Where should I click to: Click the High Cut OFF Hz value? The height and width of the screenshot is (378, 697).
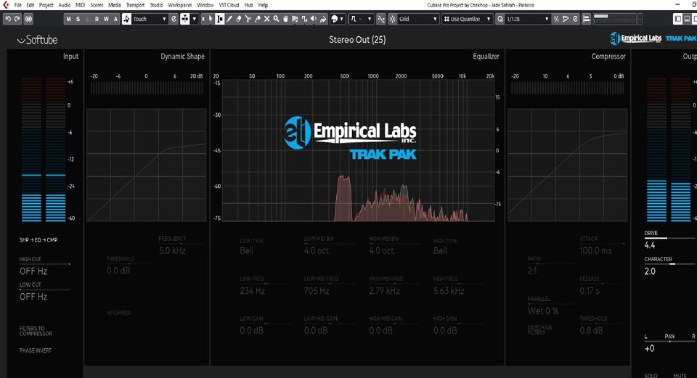[x=33, y=271]
